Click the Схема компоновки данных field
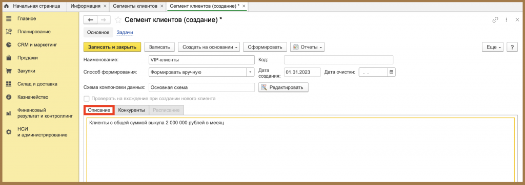 coord(201,87)
